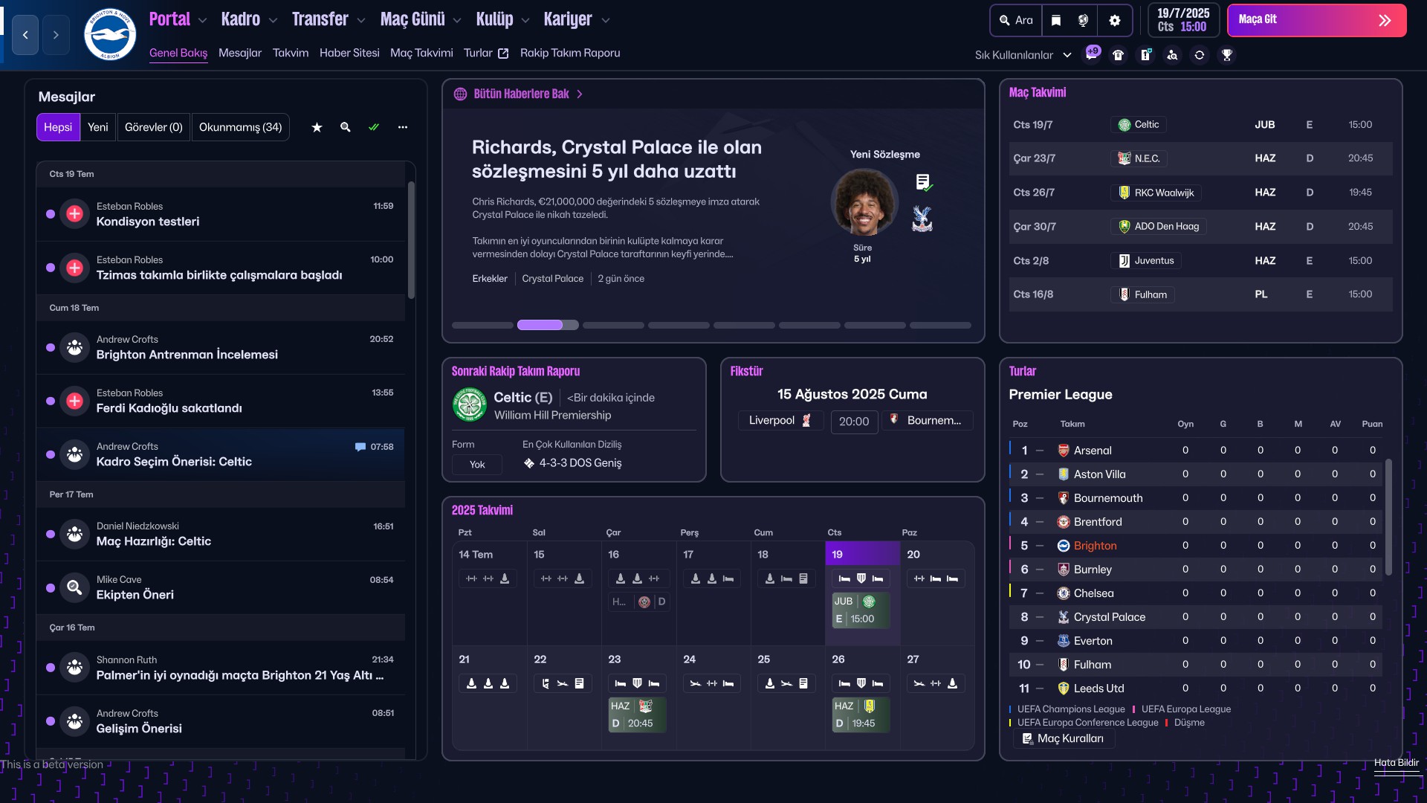Click the Premier League table scrollbar
Viewport: 1427px width, 803px height.
pos(1388,517)
